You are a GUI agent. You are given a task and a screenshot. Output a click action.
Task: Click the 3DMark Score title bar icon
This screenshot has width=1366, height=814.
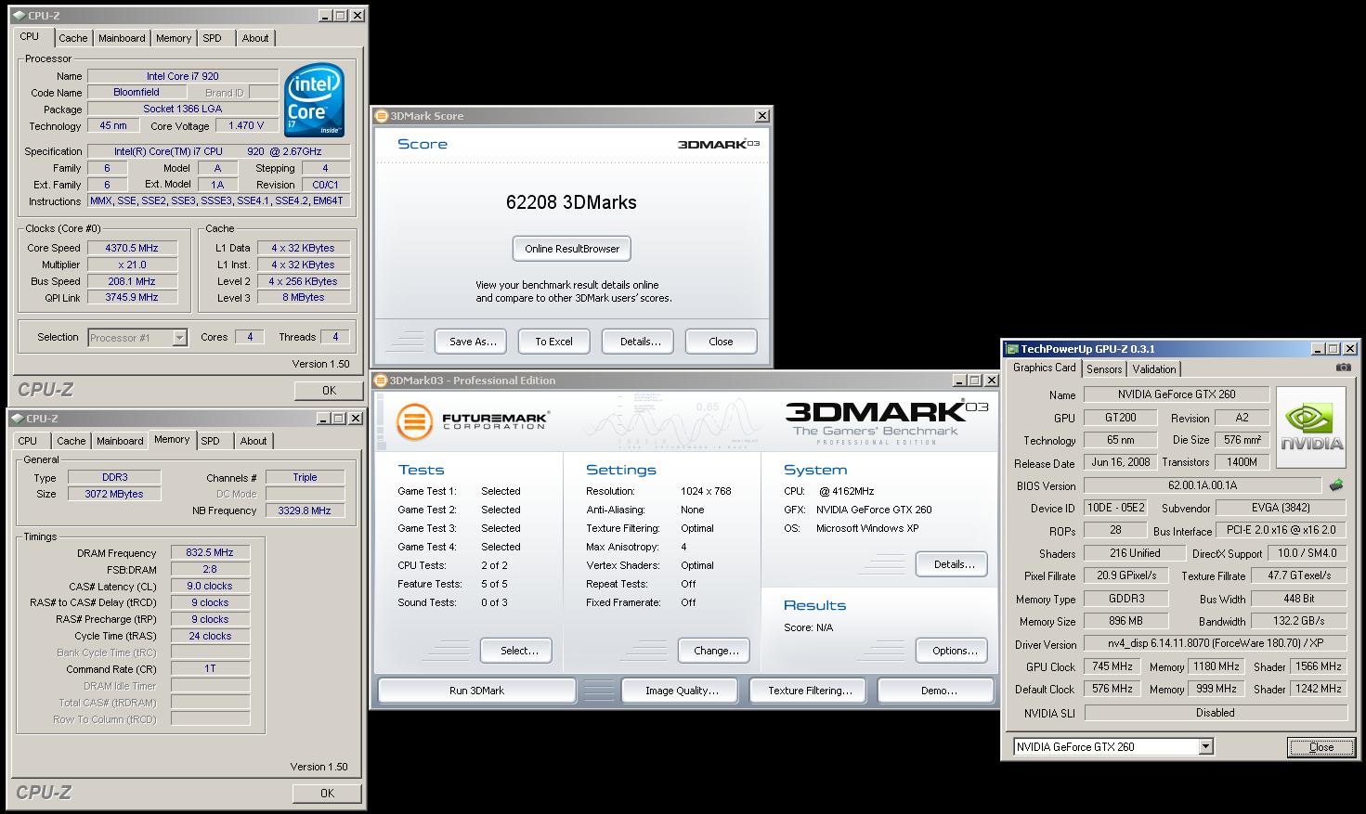click(382, 116)
